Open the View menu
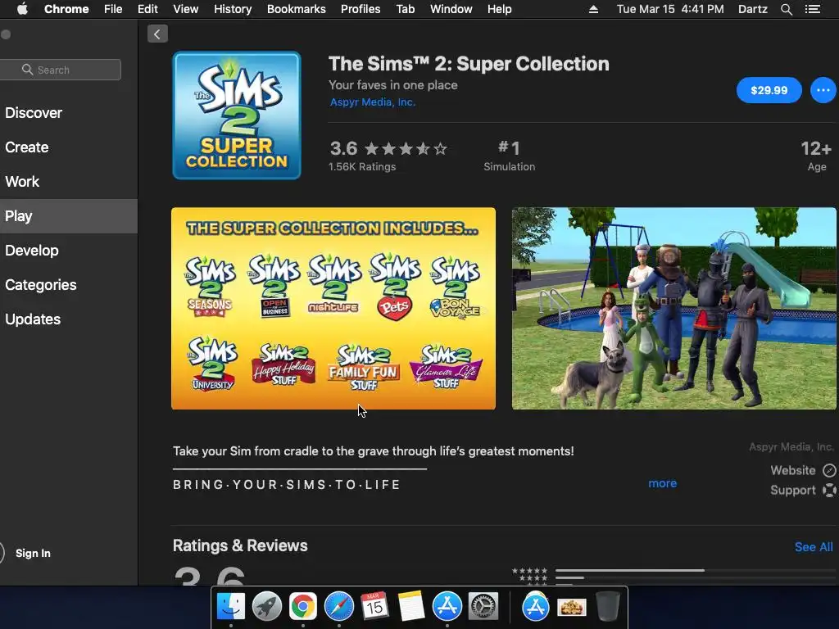The height and width of the screenshot is (629, 839). click(x=186, y=9)
